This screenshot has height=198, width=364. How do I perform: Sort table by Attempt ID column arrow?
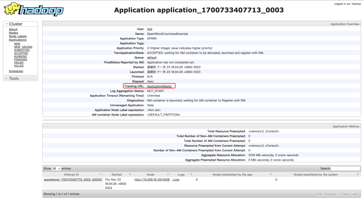click(100, 174)
